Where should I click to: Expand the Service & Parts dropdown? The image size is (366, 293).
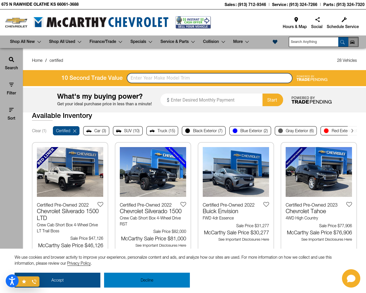click(x=178, y=42)
